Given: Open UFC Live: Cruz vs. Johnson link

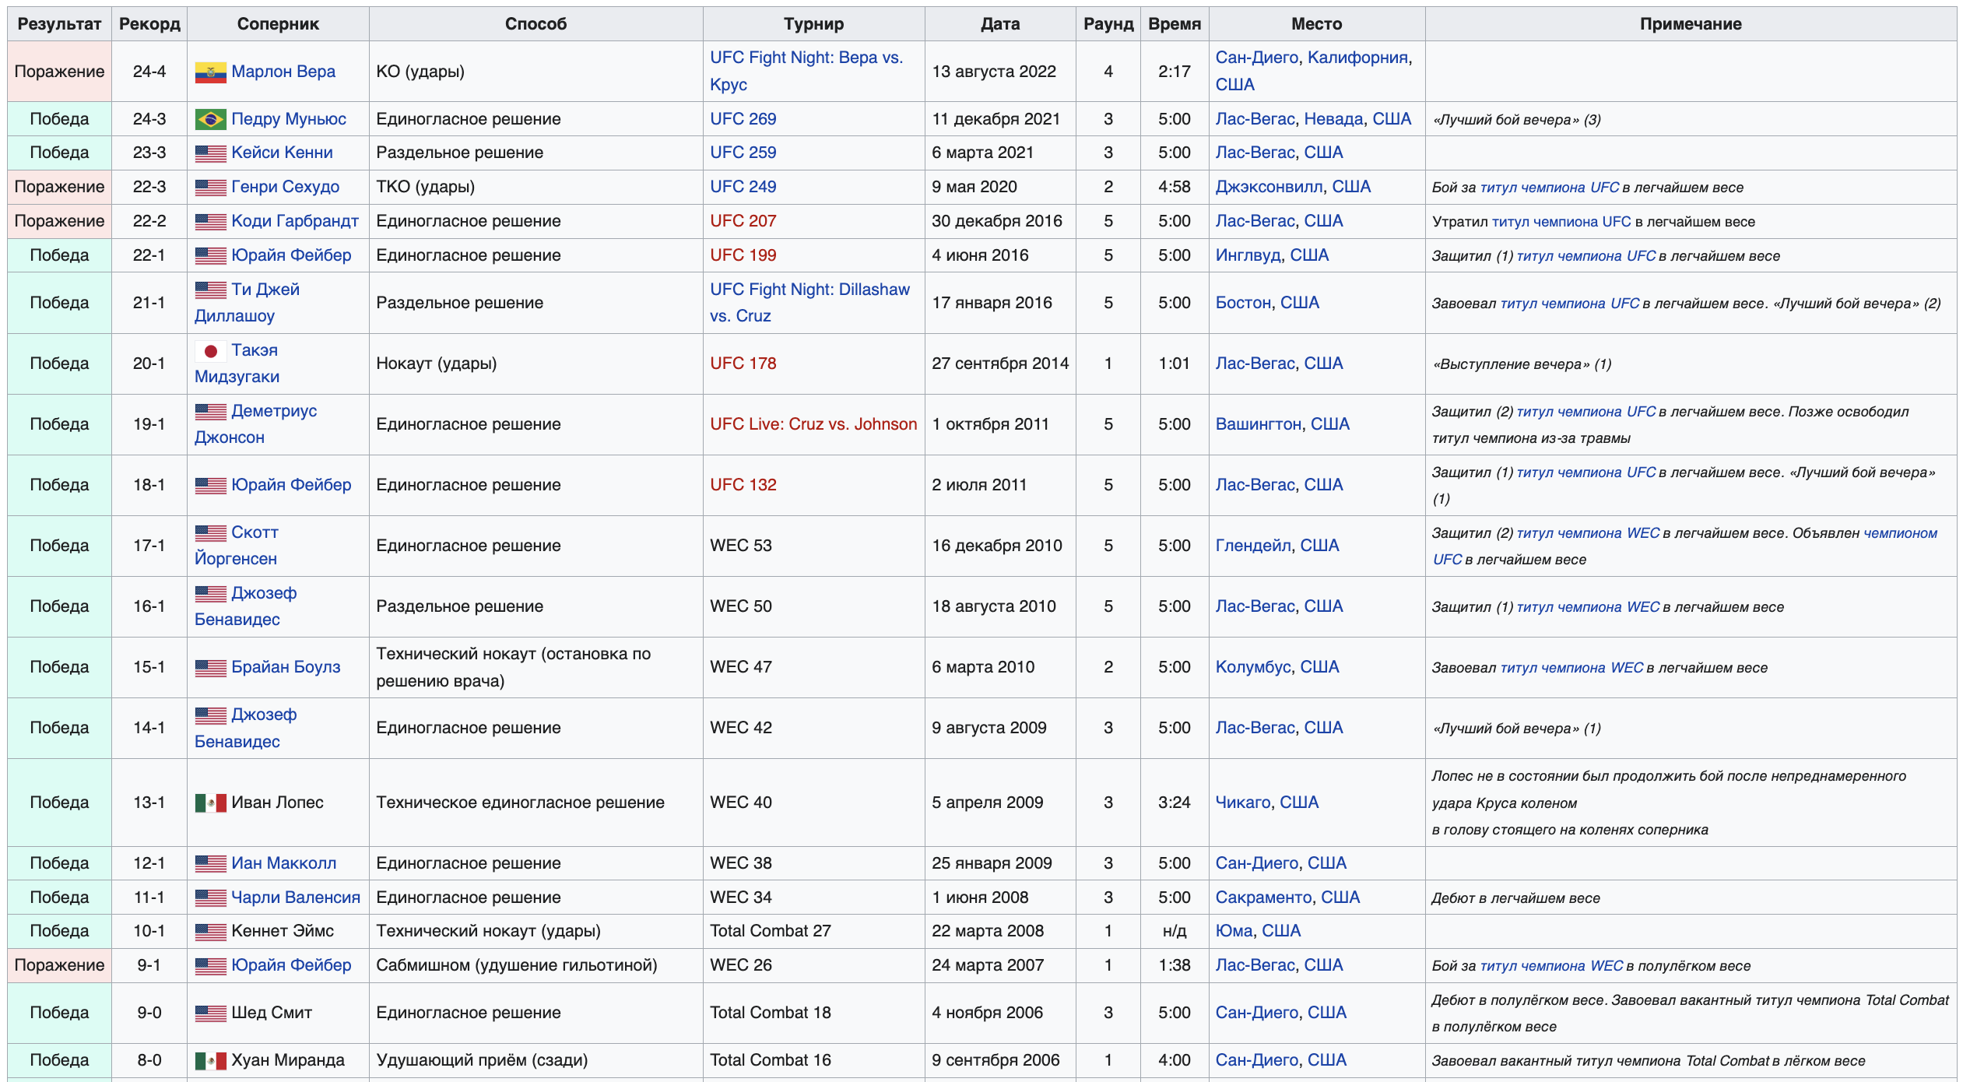Looking at the screenshot, I should point(813,424).
